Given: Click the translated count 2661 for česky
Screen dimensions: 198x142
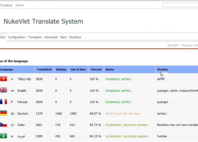Looking at the screenshot, I should pyautogui.click(x=39, y=125).
